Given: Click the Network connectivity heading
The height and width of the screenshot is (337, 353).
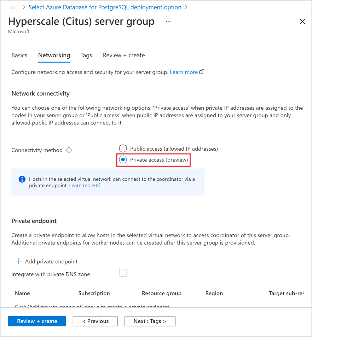Looking at the screenshot, I should [x=41, y=94].
